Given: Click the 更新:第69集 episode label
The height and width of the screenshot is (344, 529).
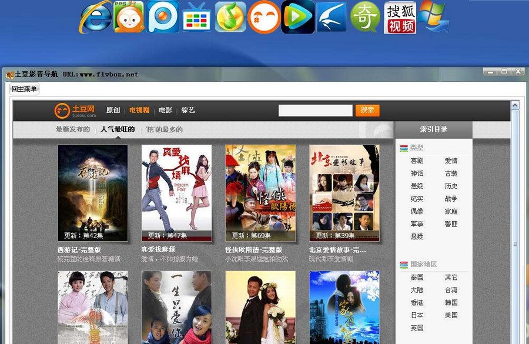Looking at the screenshot, I should [252, 235].
